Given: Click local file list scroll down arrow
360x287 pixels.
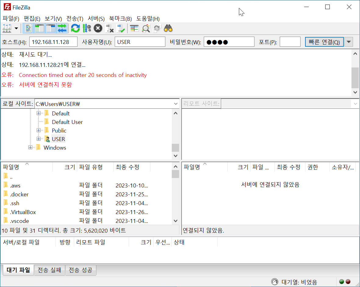Looking at the screenshot, I should (175, 221).
